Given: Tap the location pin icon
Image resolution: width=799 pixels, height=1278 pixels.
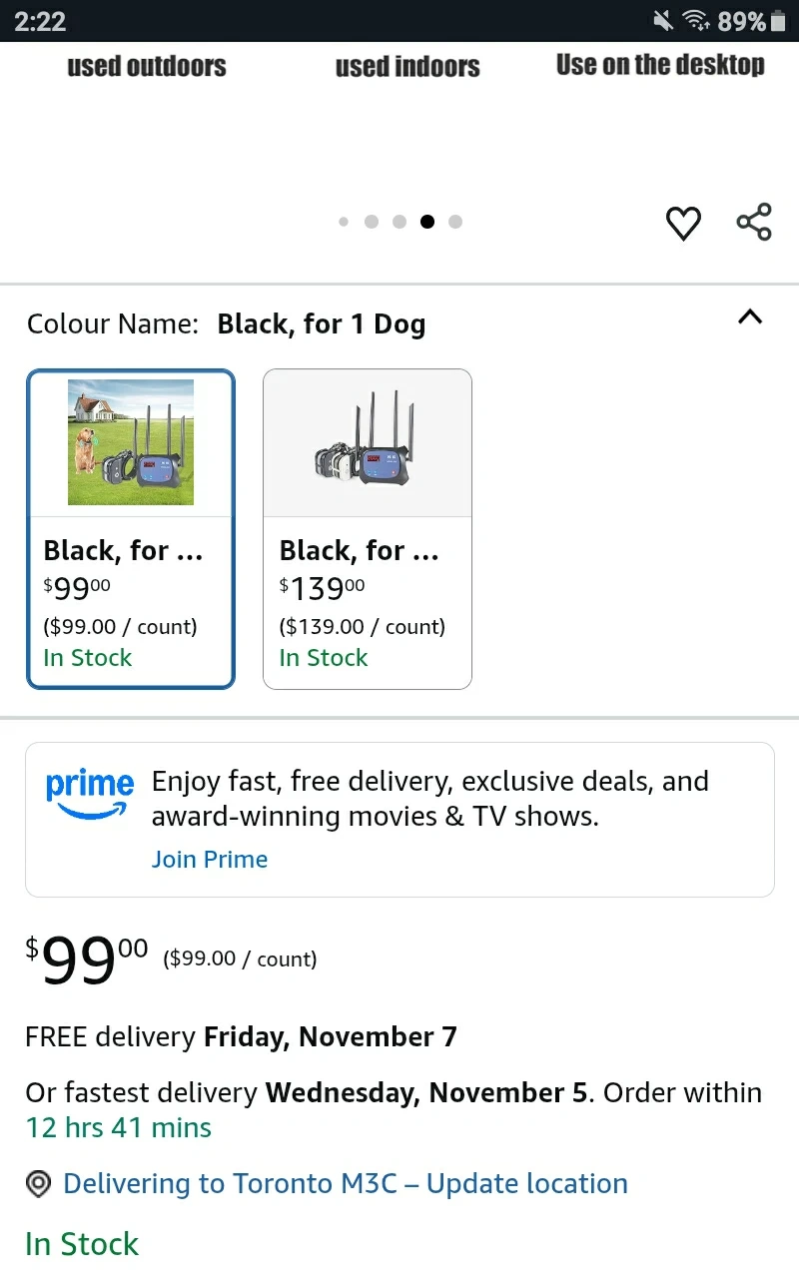Looking at the screenshot, I should (38, 1184).
